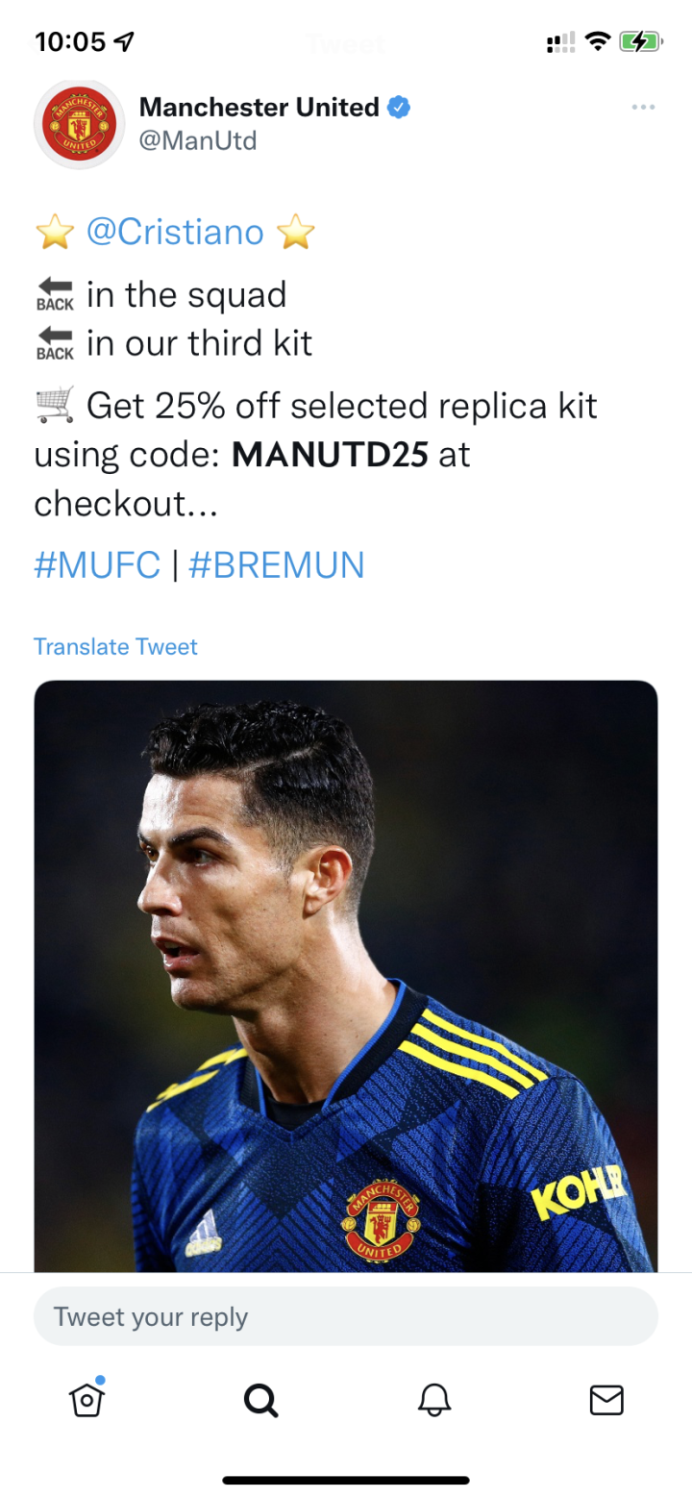The width and height of the screenshot is (692, 1498).
Task: Tap the home indicator bar
Action: (346, 1480)
